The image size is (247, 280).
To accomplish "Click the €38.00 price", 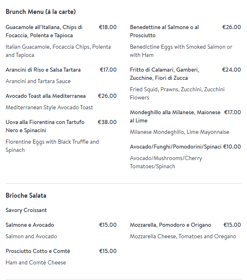I will [x=107, y=122].
